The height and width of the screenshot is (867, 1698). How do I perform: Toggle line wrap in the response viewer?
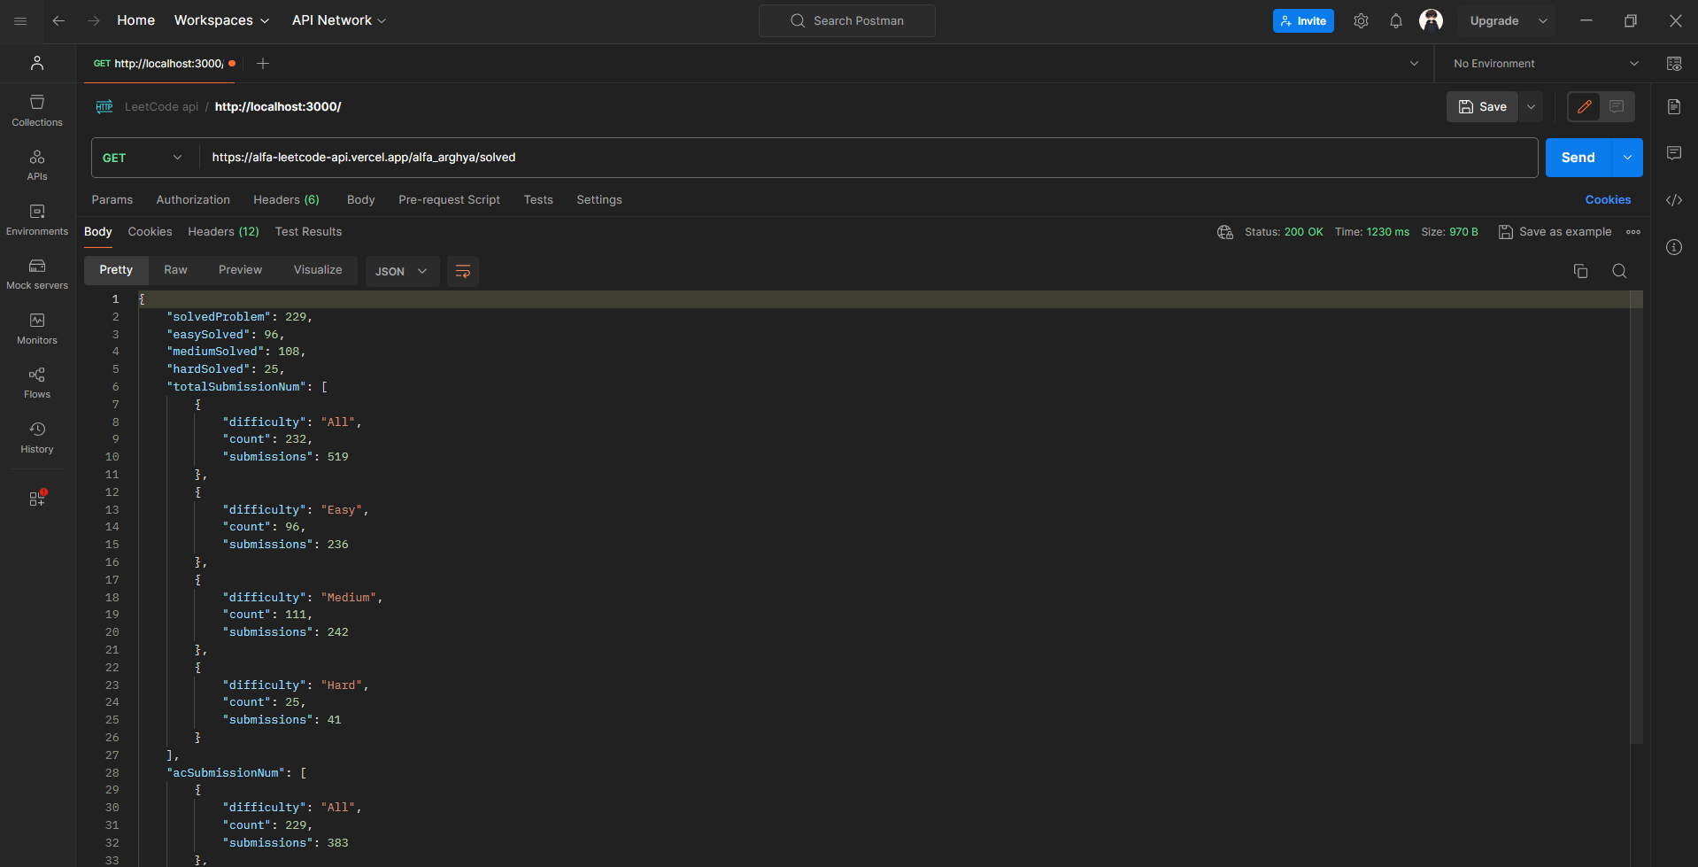tap(463, 271)
